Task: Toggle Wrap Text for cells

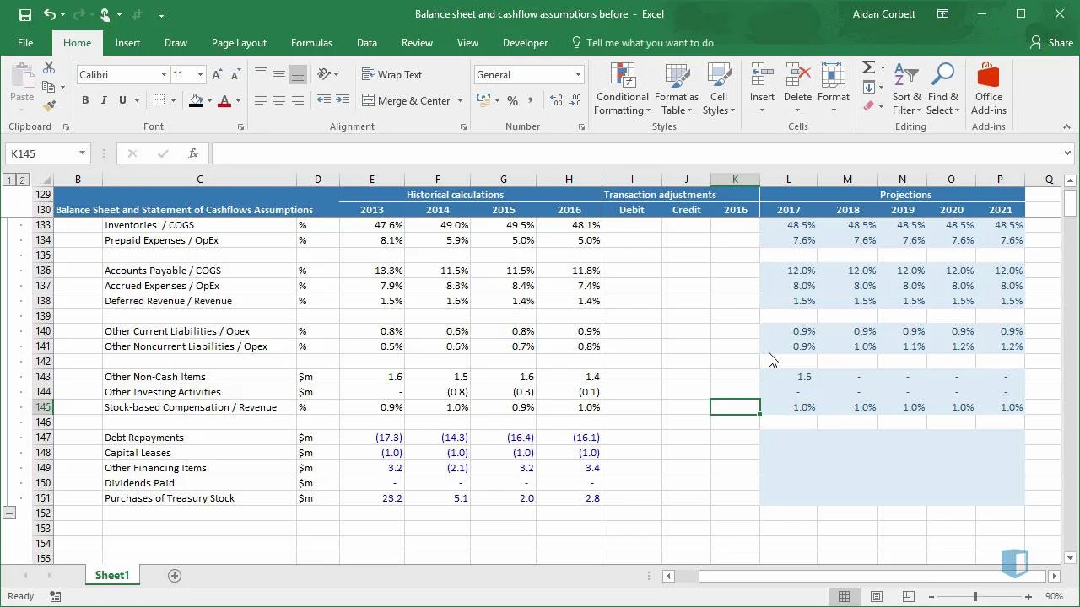Action: click(x=391, y=75)
